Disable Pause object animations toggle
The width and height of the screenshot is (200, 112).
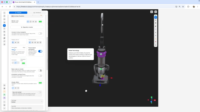pos(40,51)
